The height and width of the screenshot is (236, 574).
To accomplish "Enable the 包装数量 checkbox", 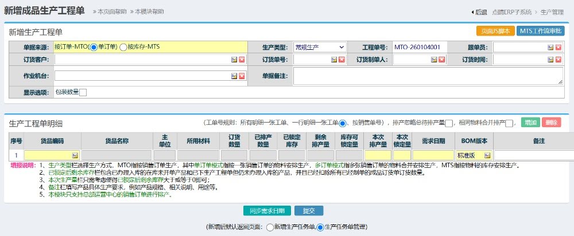I will (x=83, y=92).
